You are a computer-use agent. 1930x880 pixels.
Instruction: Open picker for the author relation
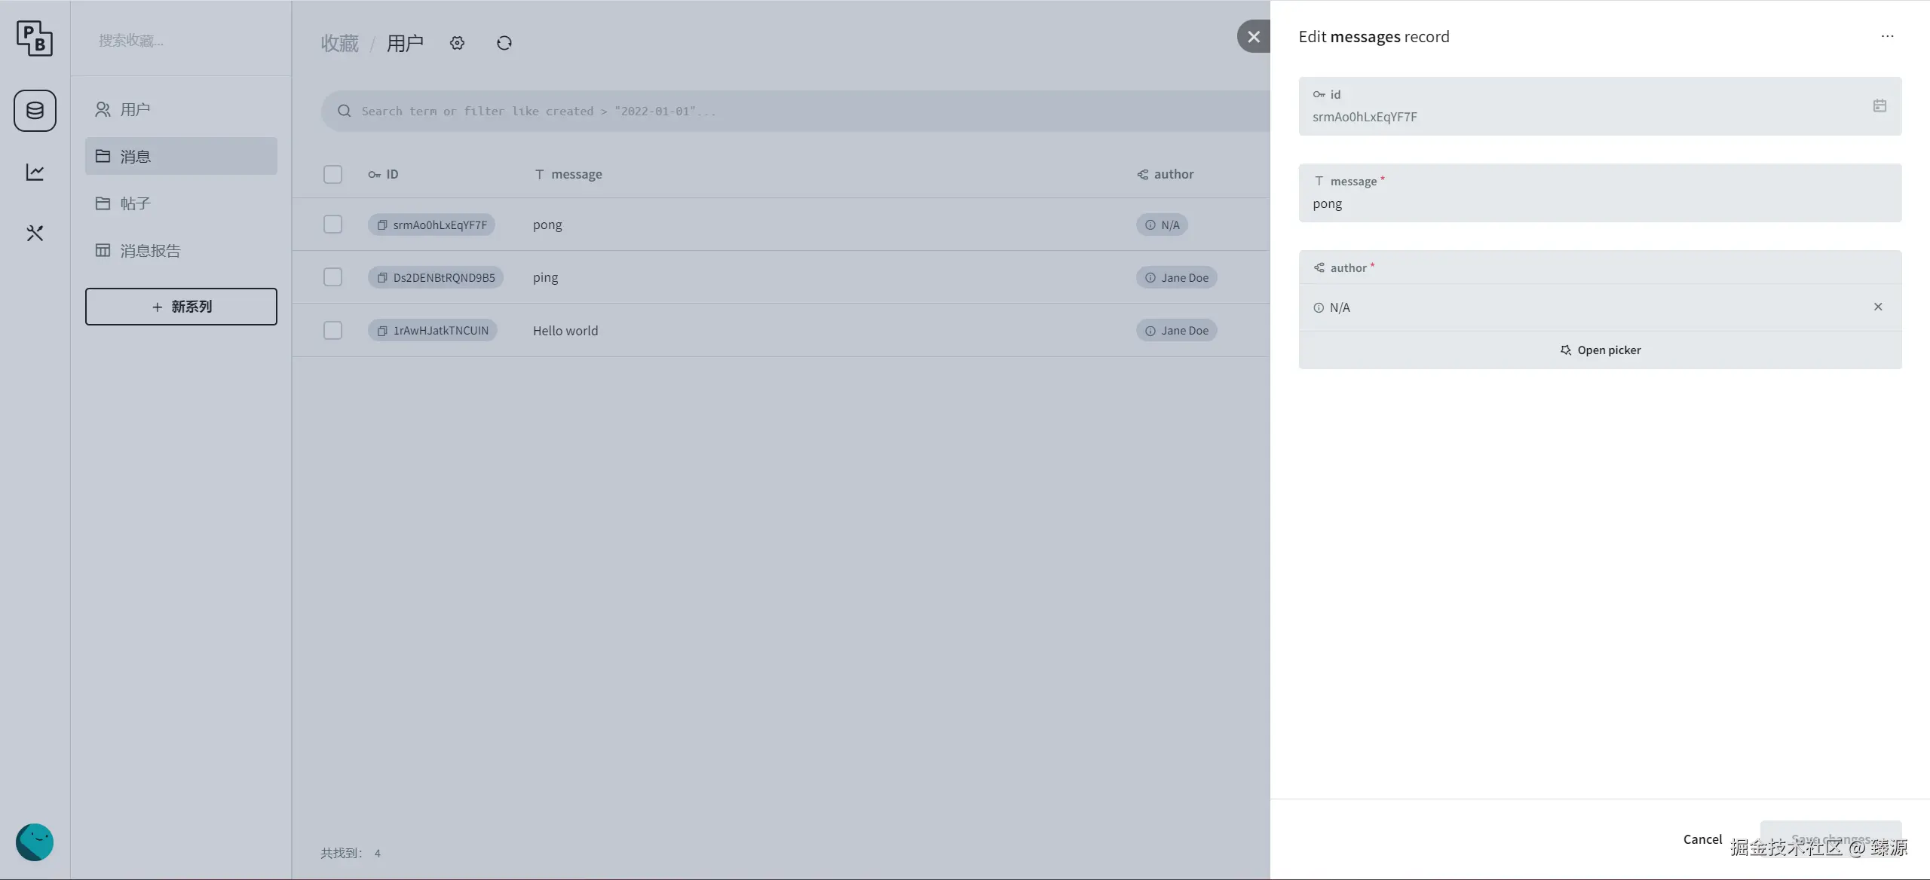click(1600, 350)
